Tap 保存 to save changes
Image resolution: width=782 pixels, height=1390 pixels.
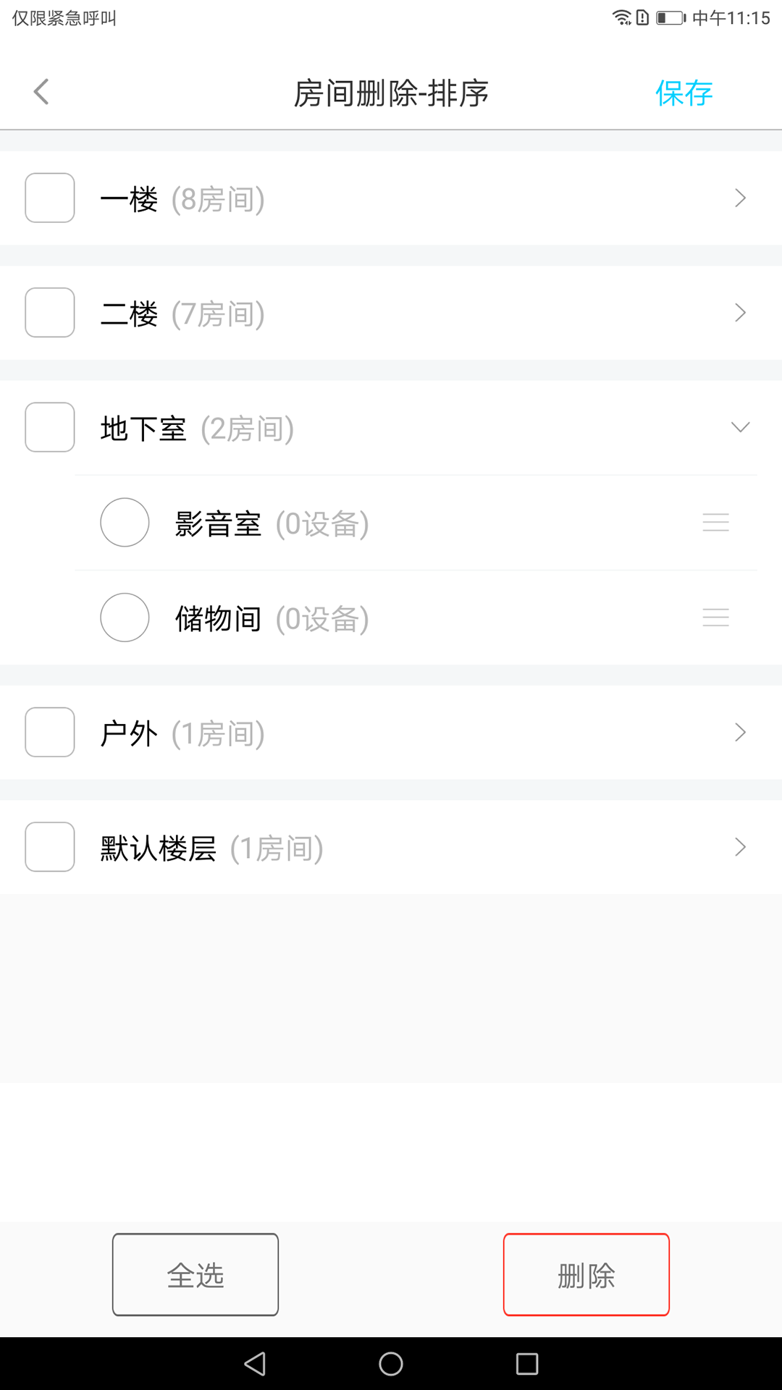coord(684,93)
